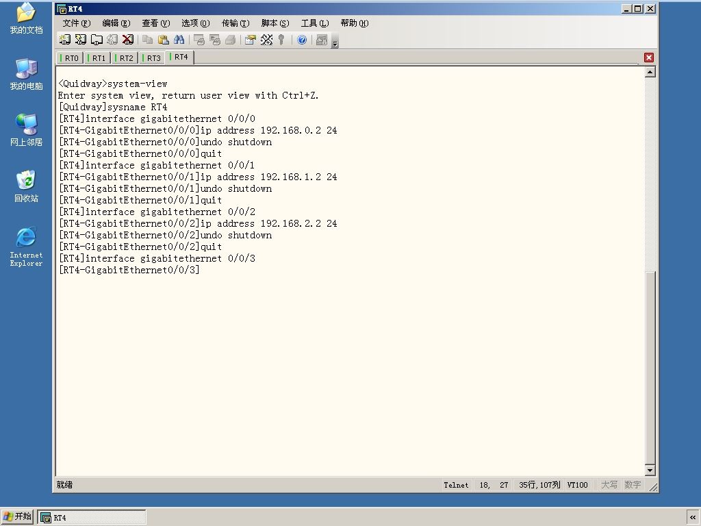
Task: Open the 脚本(S) menu
Action: point(275,23)
